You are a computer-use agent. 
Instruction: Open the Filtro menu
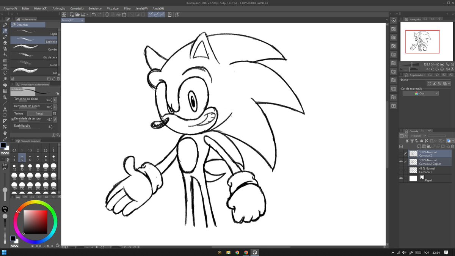click(x=127, y=8)
